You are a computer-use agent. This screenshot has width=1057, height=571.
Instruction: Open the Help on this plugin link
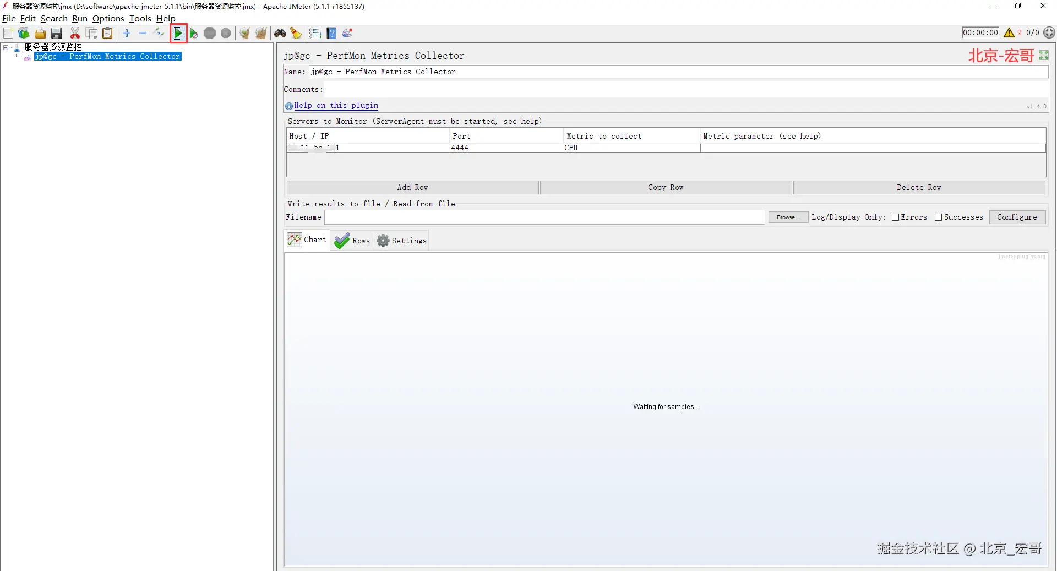[x=336, y=106]
